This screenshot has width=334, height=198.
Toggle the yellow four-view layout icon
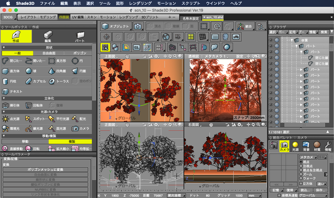coord(190,37)
